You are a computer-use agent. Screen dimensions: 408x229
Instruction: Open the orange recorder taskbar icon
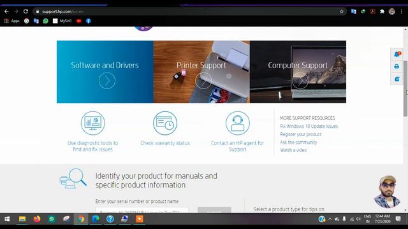(140, 219)
